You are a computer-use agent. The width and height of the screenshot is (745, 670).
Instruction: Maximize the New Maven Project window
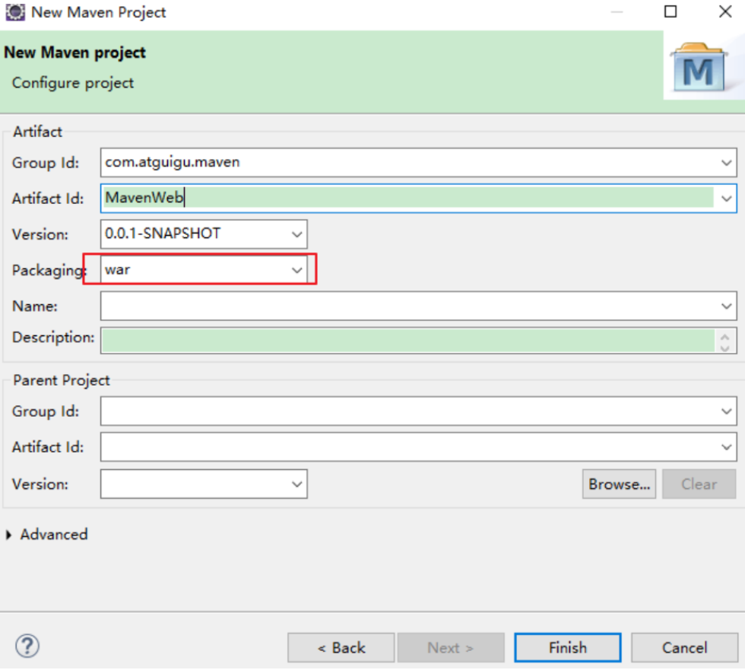[670, 11]
